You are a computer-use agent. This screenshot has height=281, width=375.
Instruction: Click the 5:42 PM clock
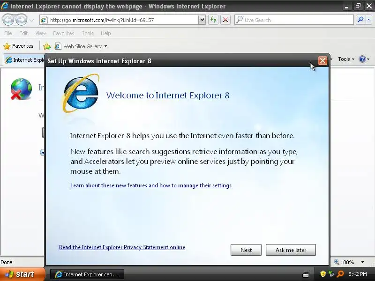pos(358,274)
